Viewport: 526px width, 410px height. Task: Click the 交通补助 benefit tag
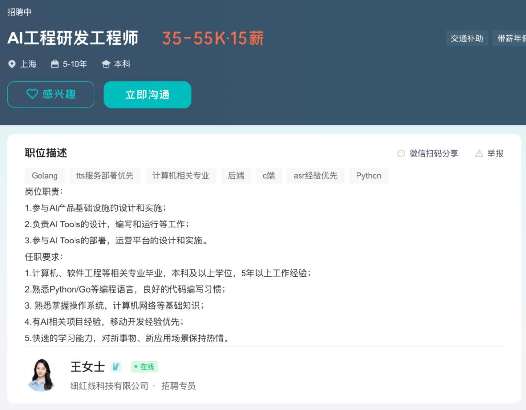467,38
